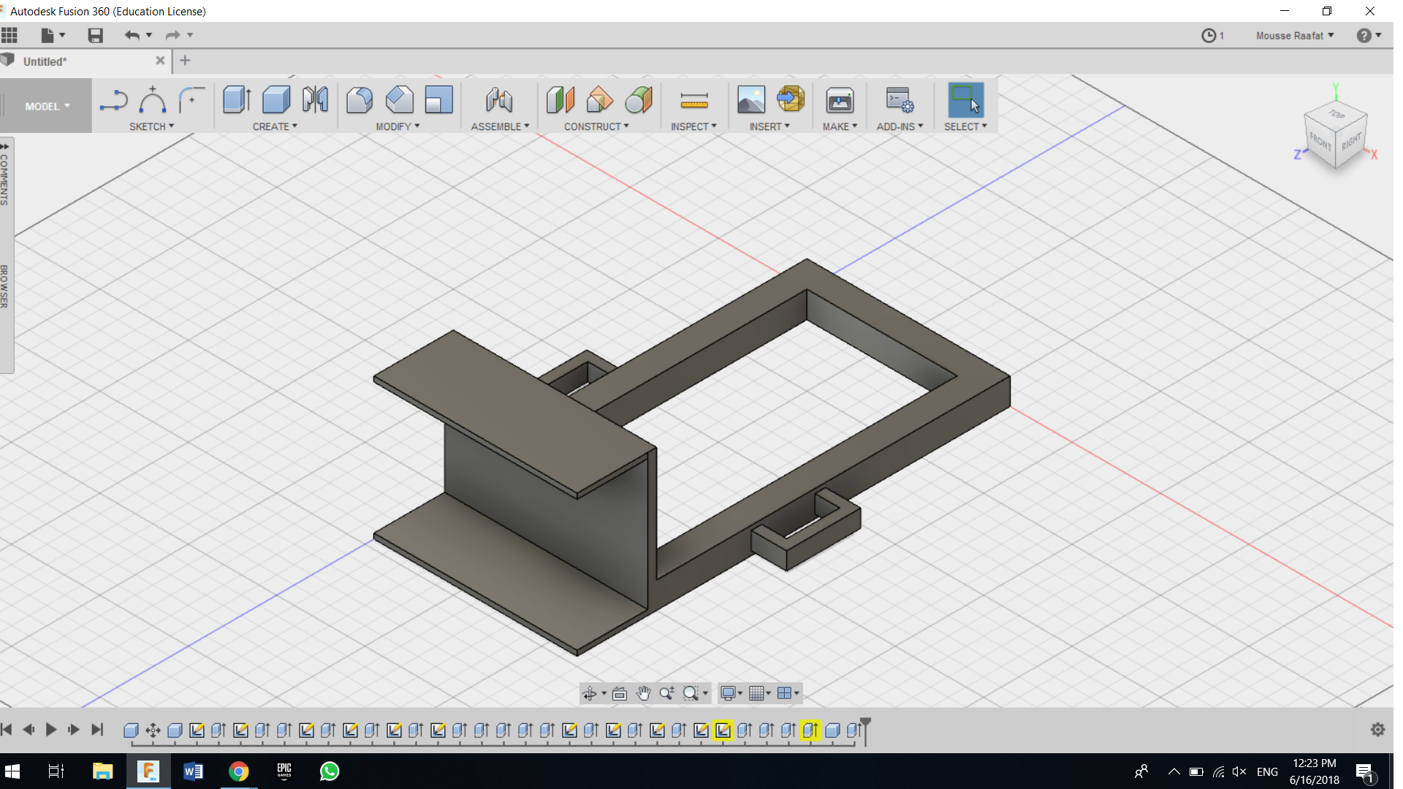Undo the last action
1403x789 pixels.
pyautogui.click(x=132, y=35)
